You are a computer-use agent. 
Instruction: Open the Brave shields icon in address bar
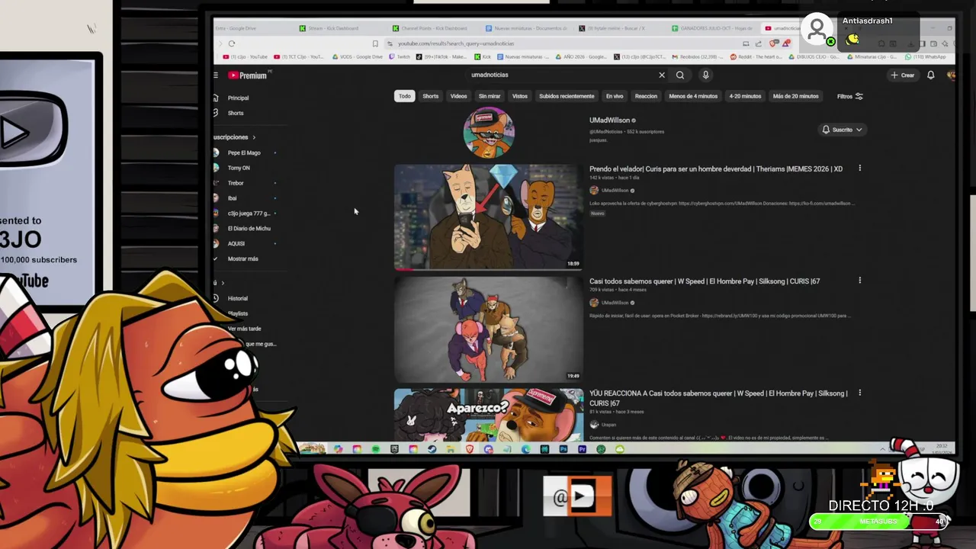point(774,43)
